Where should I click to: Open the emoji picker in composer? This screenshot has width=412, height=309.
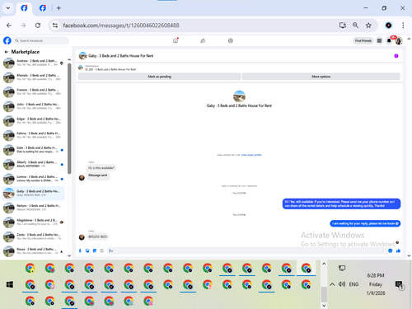click(390, 250)
